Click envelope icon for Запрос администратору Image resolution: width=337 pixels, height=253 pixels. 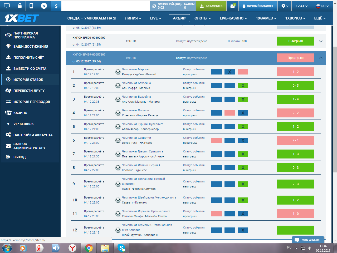click(8, 146)
